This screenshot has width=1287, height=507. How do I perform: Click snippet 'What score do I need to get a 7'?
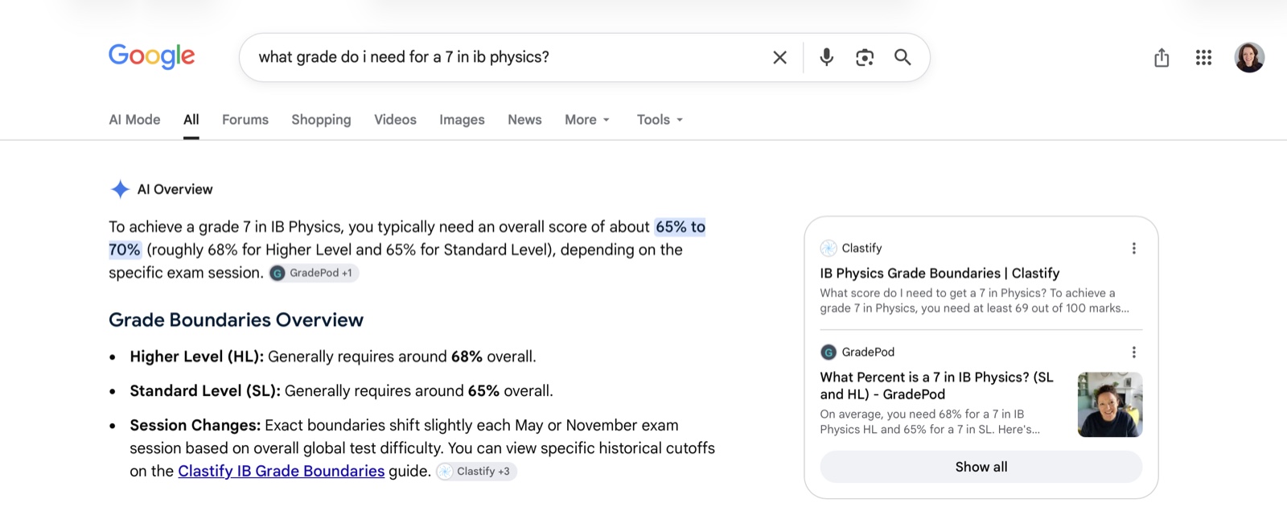[x=974, y=300]
